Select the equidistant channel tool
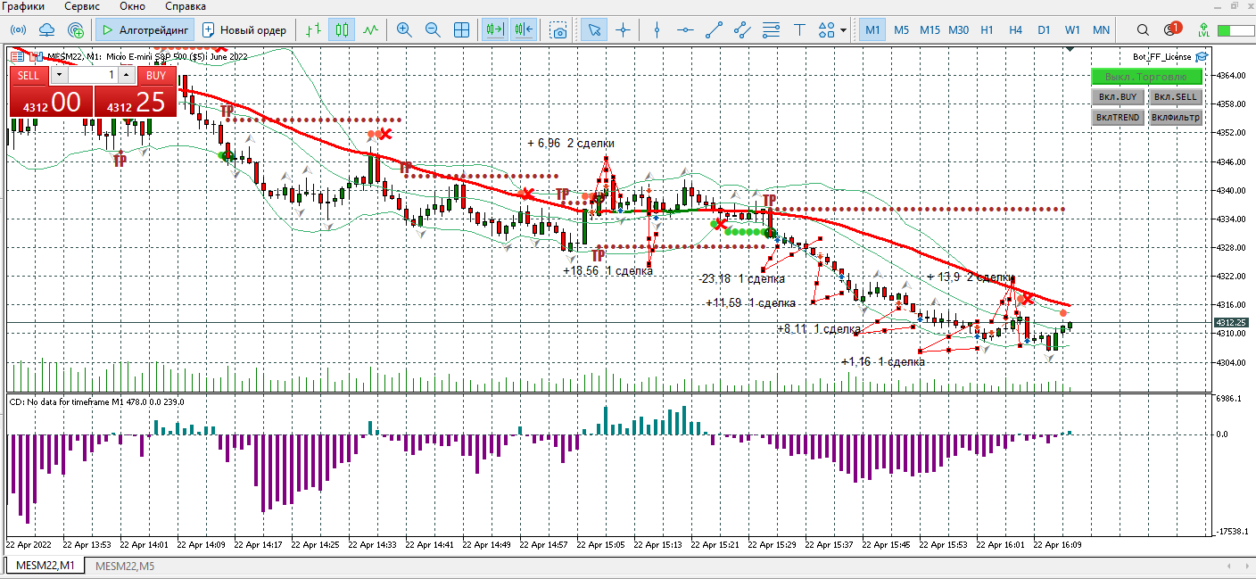 click(x=742, y=29)
